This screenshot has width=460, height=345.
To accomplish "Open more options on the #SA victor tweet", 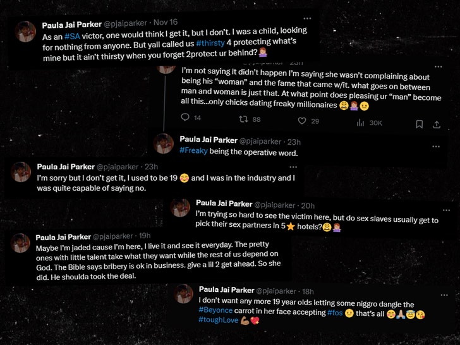I will coord(306,18).
